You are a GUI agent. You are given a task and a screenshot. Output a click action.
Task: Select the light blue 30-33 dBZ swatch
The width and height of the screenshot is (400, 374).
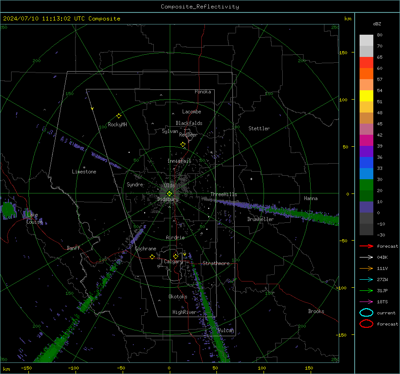[366, 174]
